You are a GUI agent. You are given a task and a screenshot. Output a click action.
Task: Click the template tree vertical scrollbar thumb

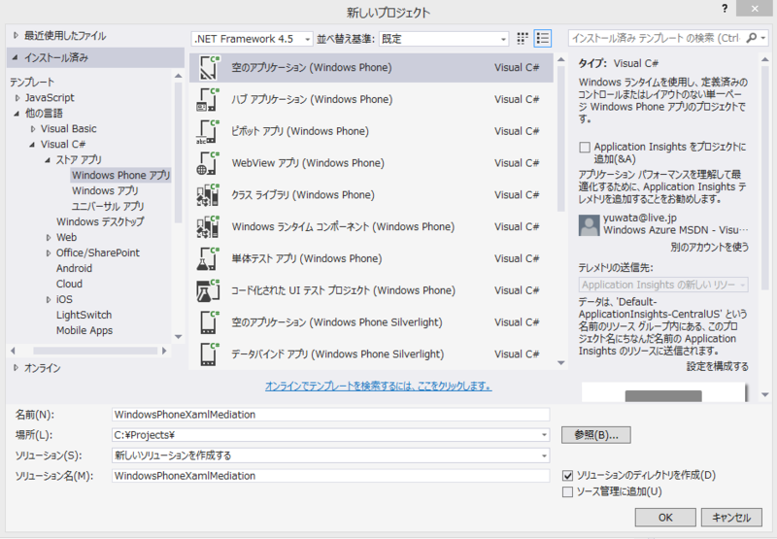coord(179,152)
